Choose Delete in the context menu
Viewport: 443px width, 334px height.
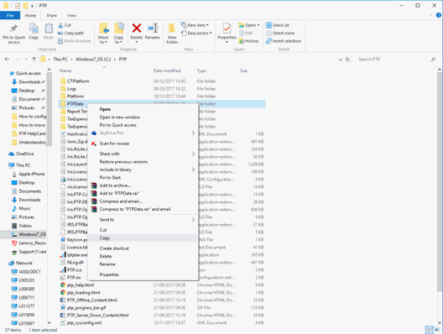coord(142,256)
